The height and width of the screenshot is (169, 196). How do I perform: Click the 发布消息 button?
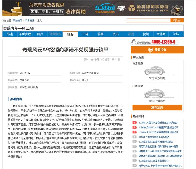157,107
